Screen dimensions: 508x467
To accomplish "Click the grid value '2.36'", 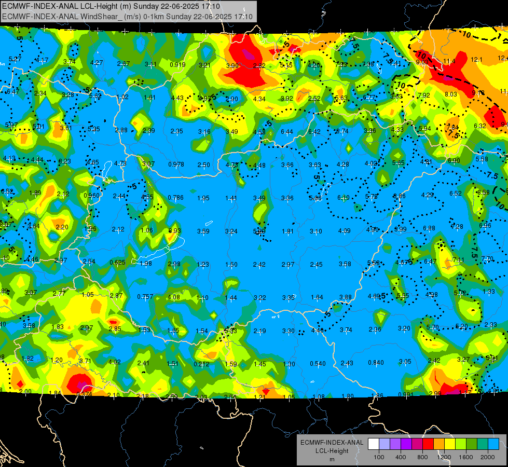I will (375, 329).
